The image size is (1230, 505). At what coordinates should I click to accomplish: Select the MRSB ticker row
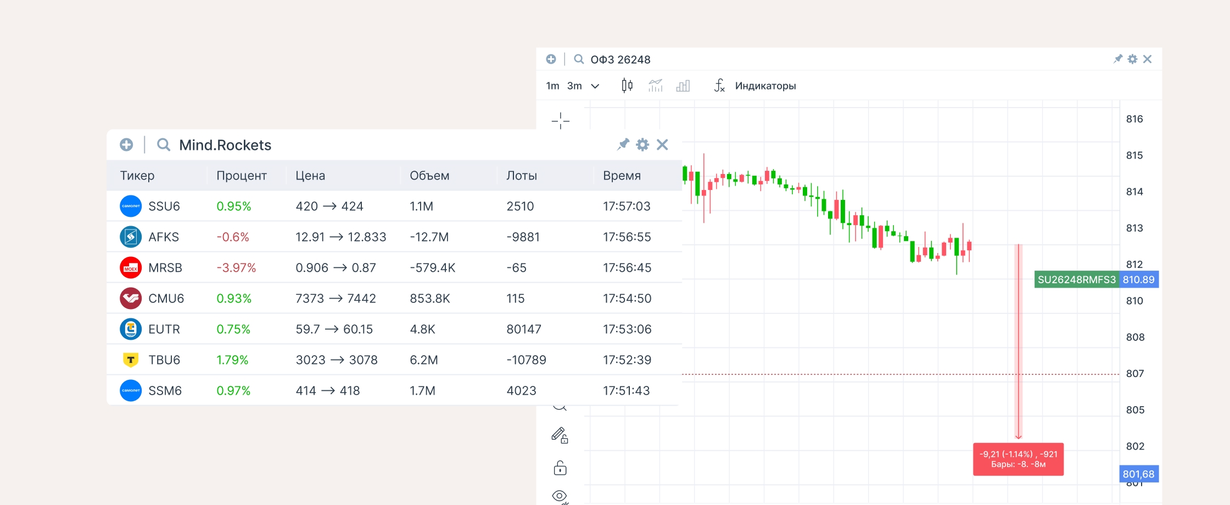(394, 267)
